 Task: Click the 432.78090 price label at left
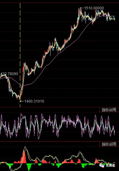coord(9,74)
